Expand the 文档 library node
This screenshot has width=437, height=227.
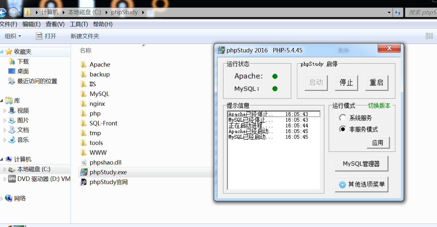5,130
